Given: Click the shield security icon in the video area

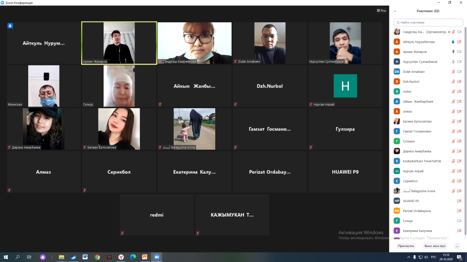Looking at the screenshot, I should pyautogui.click(x=10, y=26).
